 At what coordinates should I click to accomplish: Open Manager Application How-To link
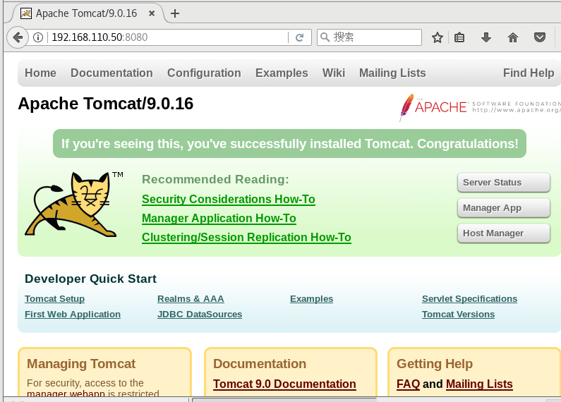click(219, 218)
